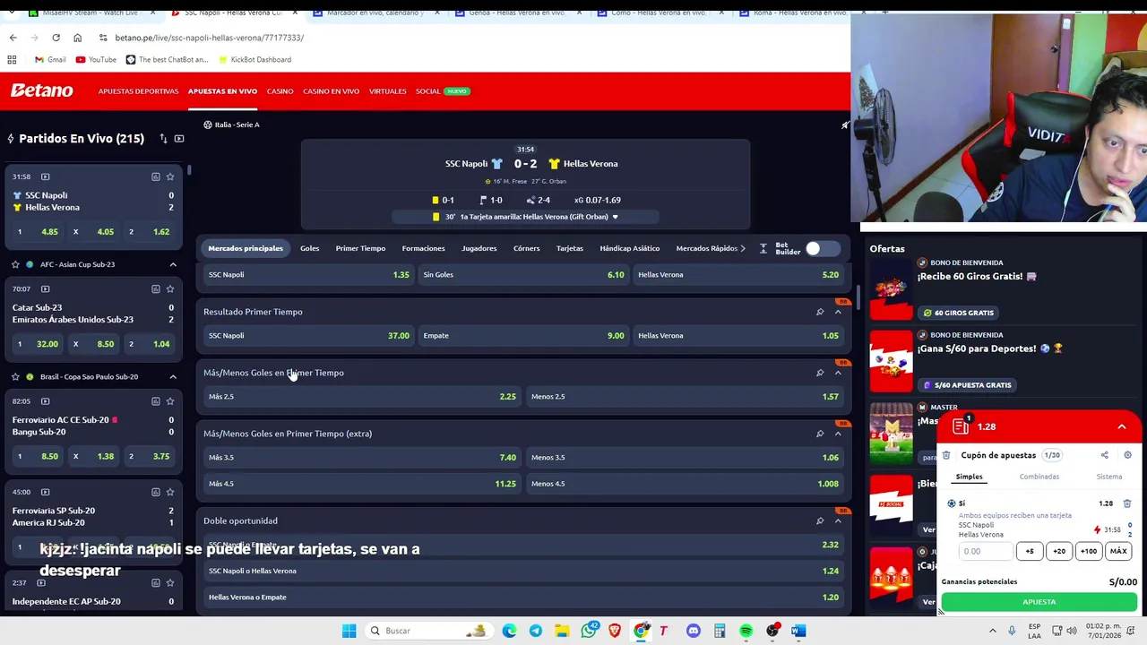Open the Gmail bookmark
This screenshot has height=645, width=1147.
point(50,60)
